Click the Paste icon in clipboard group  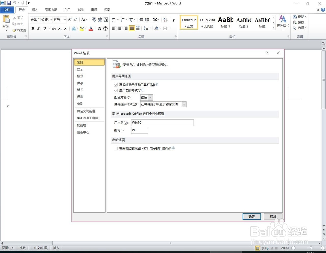point(6,19)
